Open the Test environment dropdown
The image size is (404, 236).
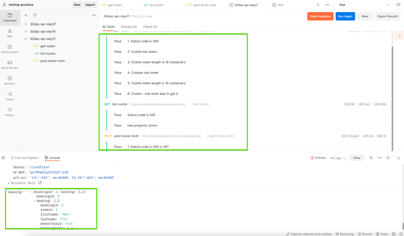click(364, 5)
